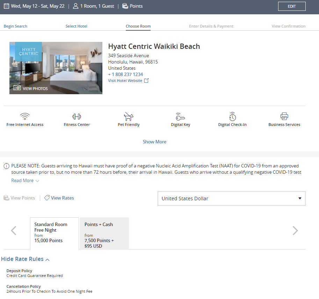This screenshot has height=299, width=319.
Task: Expand the Read More notice
Action: (25, 181)
